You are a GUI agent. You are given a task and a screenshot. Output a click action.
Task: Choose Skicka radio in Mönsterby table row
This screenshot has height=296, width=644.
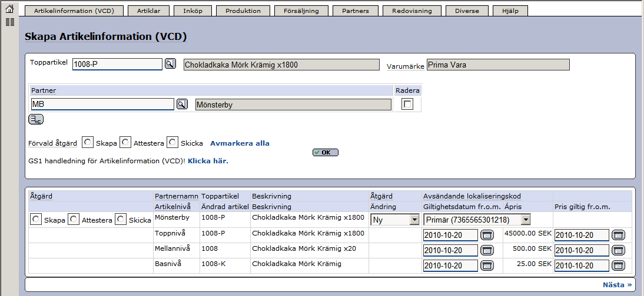121,220
